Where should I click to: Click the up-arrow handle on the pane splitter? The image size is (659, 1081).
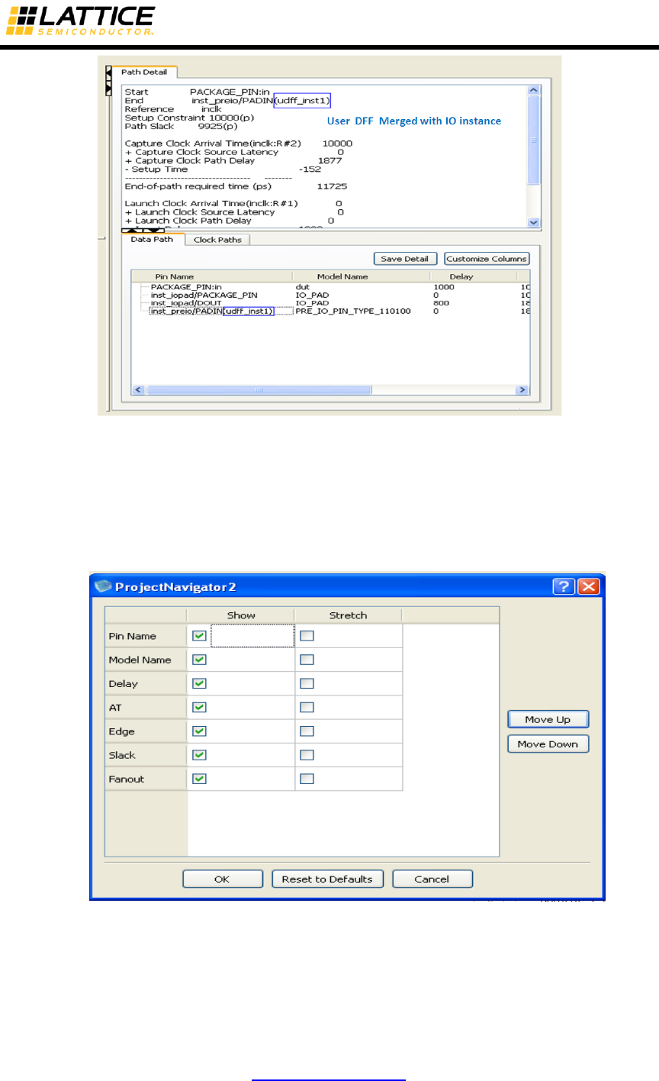(130, 230)
